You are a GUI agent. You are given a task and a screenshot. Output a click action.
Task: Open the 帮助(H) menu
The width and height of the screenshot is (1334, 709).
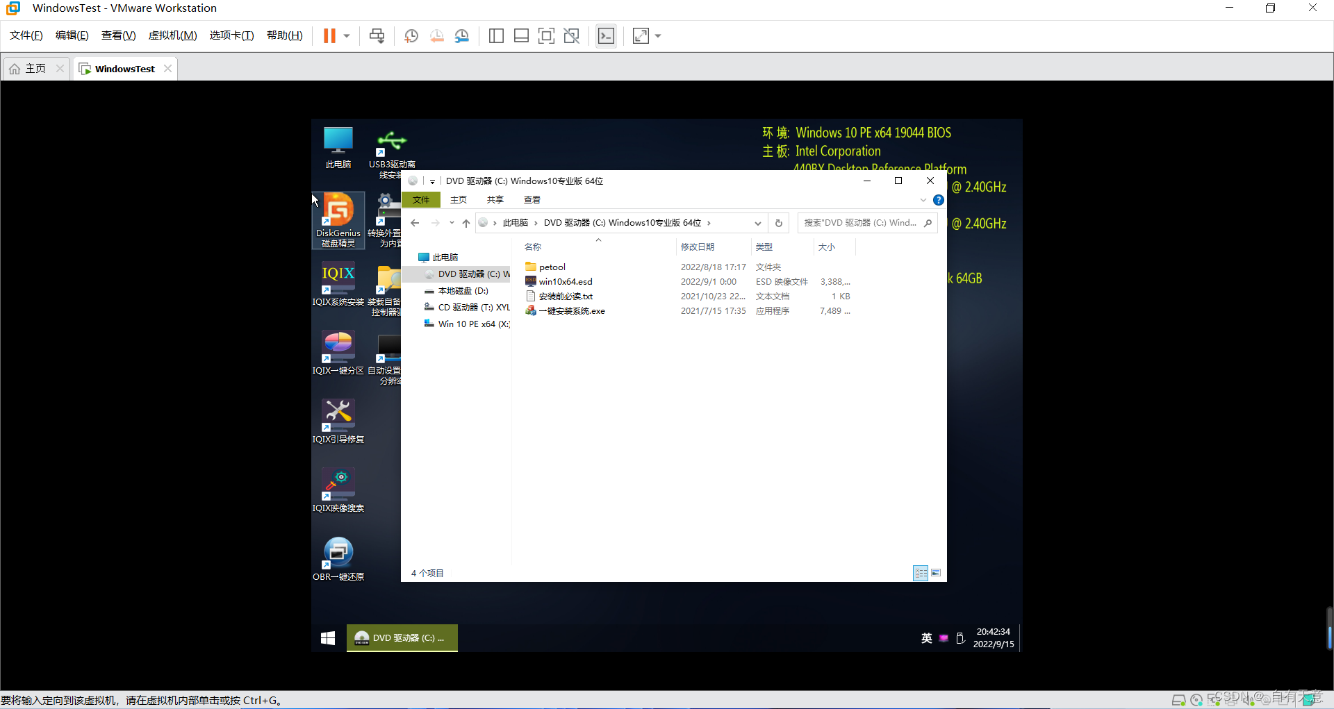[x=285, y=35]
